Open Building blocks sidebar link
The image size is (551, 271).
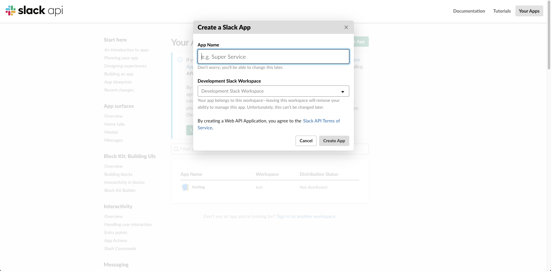[x=119, y=174]
